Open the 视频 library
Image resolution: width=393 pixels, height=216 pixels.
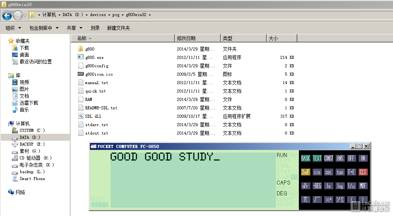pyautogui.click(x=24, y=82)
